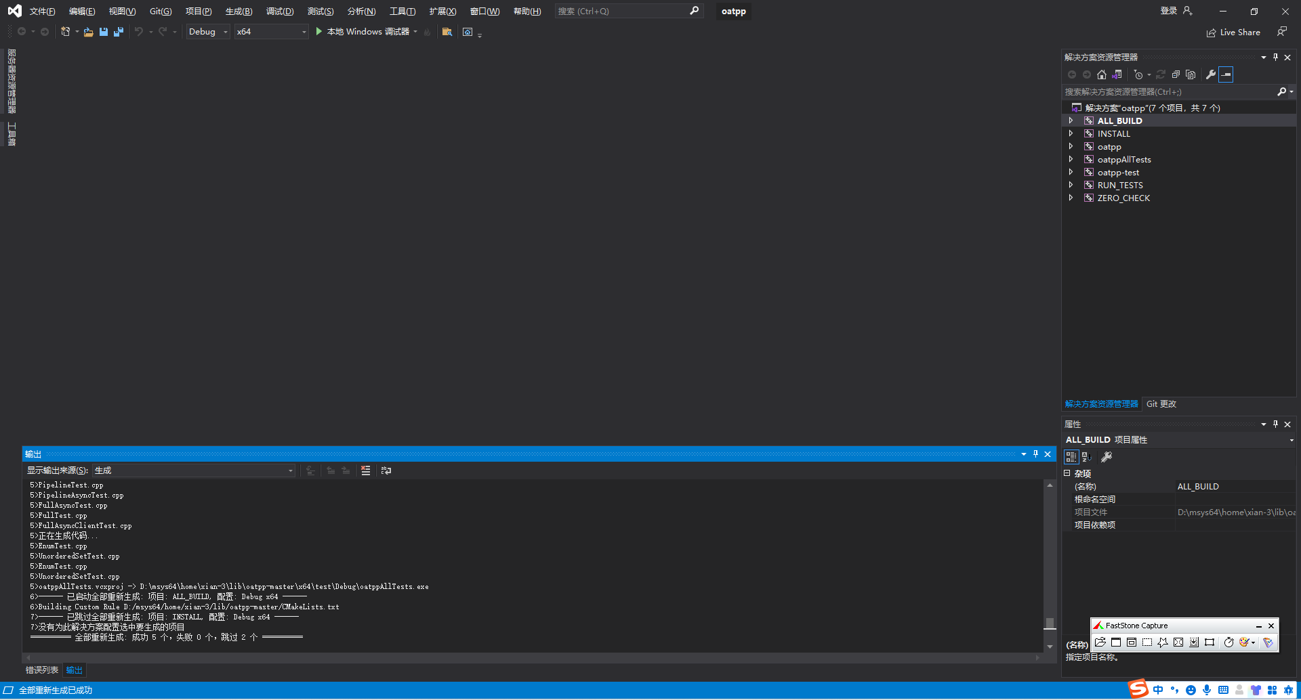This screenshot has height=700, width=1301.
Task: Capture freehand region in FastStone Capture
Action: tap(1163, 642)
